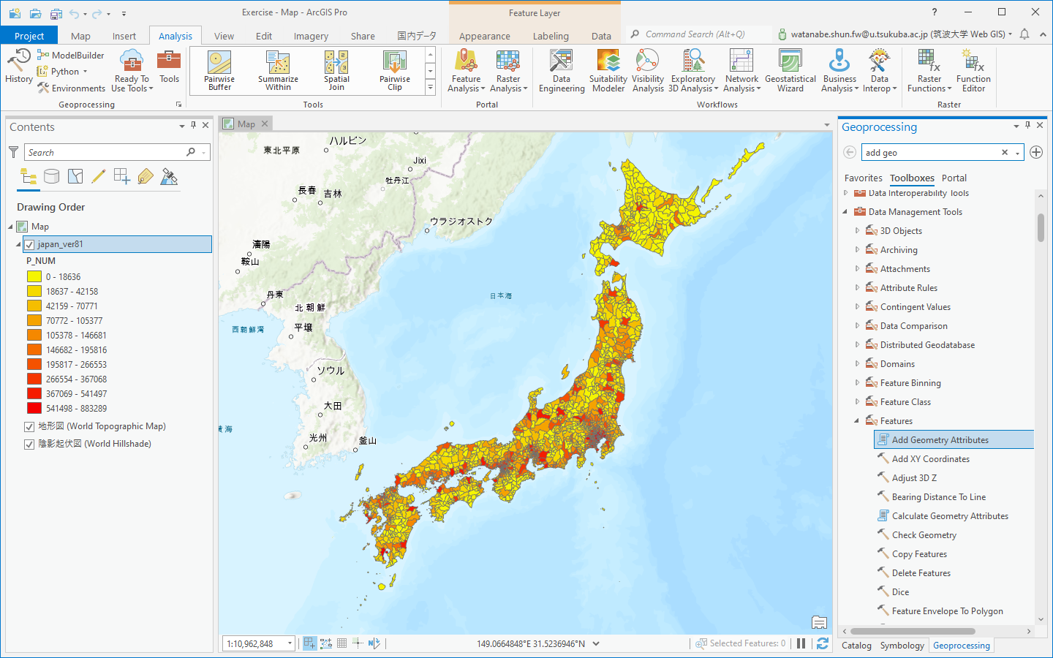Collapse the japan_ver81 layer legend
This screenshot has width=1053, height=658.
click(18, 244)
